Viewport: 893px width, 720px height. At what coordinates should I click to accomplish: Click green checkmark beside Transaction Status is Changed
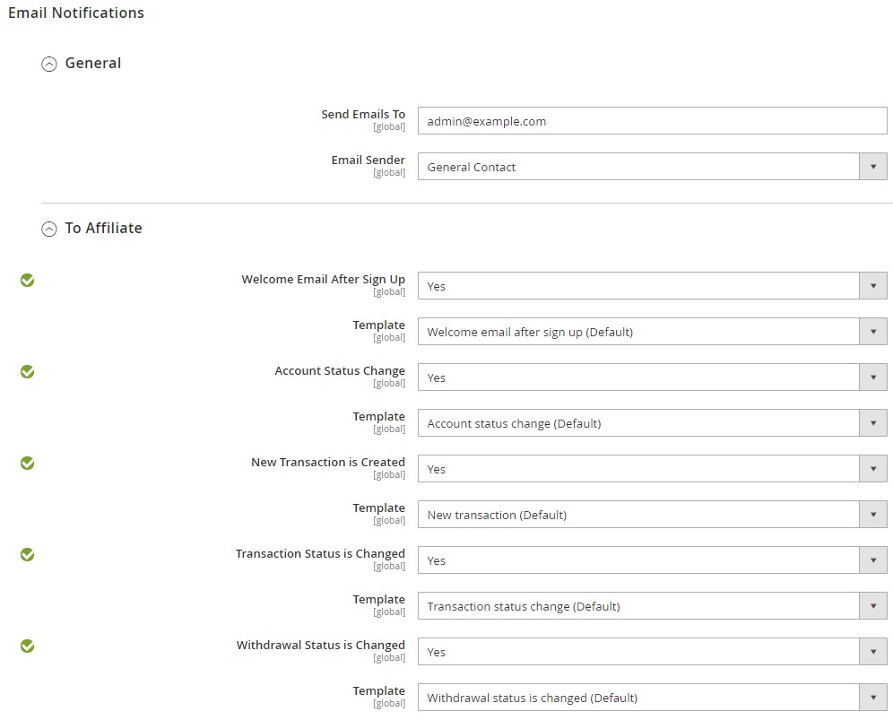28,555
